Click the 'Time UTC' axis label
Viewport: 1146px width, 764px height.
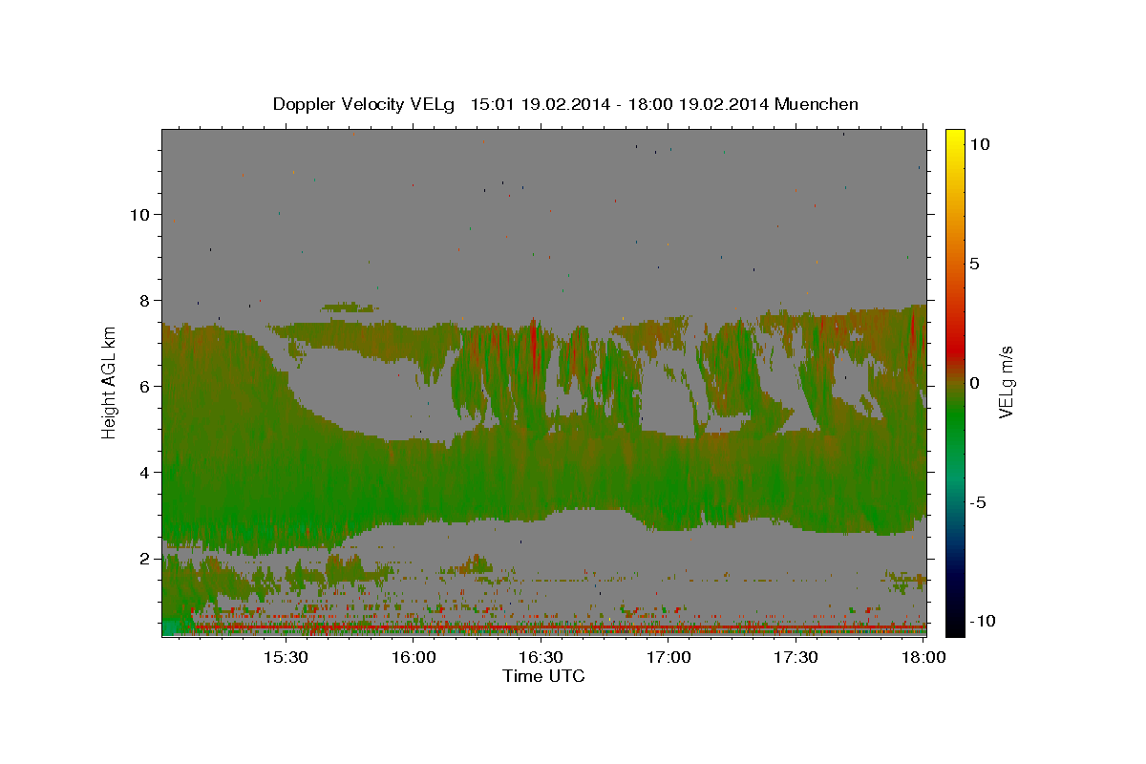tap(543, 676)
